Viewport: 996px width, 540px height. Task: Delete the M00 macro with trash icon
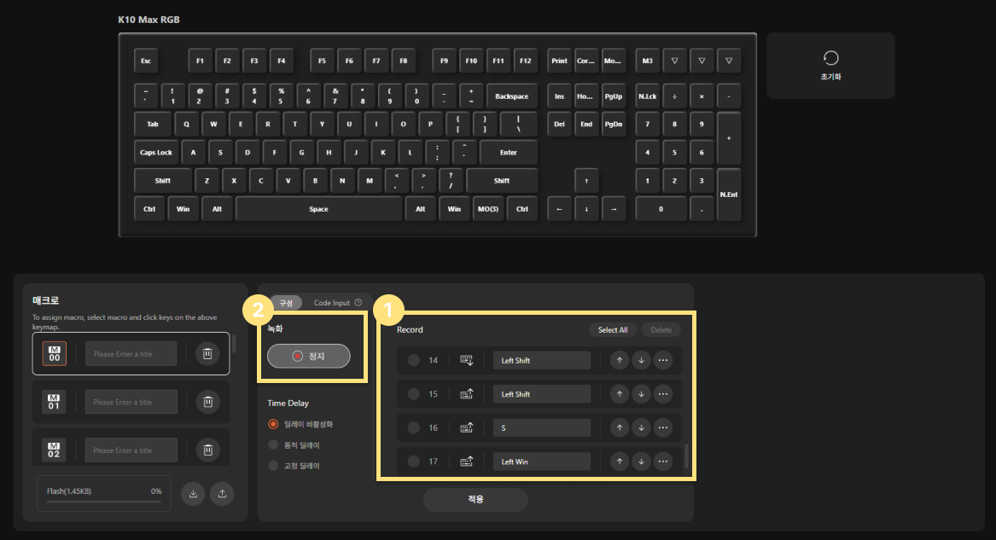click(207, 353)
